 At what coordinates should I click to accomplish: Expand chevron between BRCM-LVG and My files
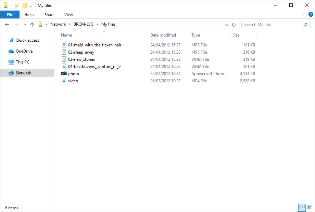[x=97, y=25]
